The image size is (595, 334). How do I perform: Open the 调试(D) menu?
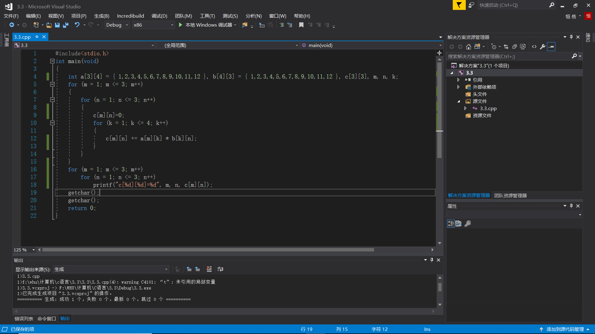(x=159, y=16)
